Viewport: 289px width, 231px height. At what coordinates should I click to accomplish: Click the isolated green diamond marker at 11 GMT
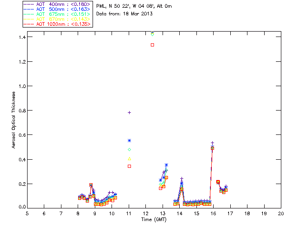(130, 150)
